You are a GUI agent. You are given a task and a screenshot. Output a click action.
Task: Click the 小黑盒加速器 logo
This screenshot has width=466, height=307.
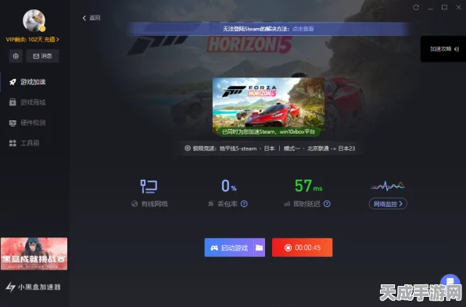[34, 287]
